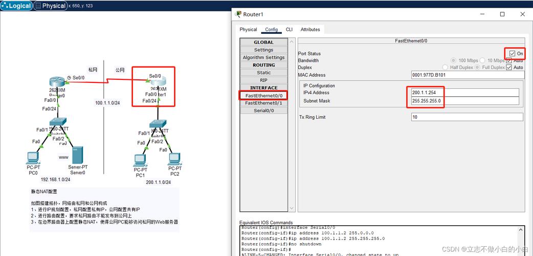Click the IPv4 Address input field
This screenshot has width=533, height=256.
click(x=464, y=93)
